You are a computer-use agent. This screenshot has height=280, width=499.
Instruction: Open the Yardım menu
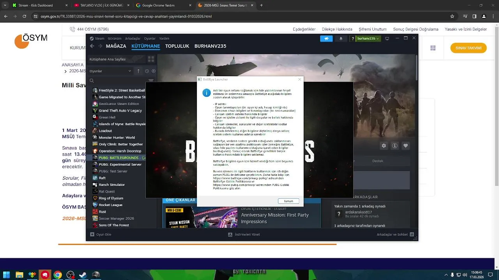pyautogui.click(x=164, y=38)
